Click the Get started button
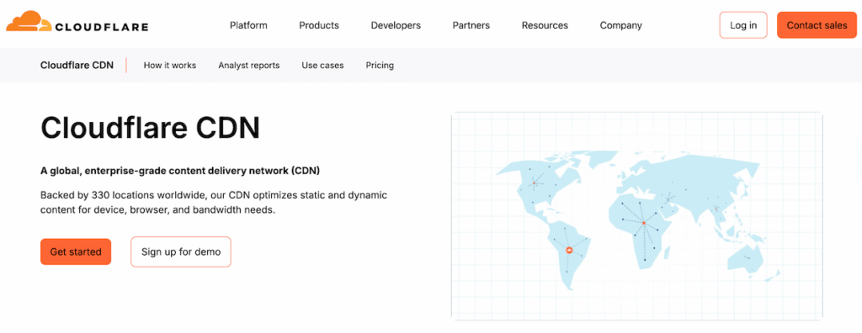This screenshot has width=862, height=333. 76,251
